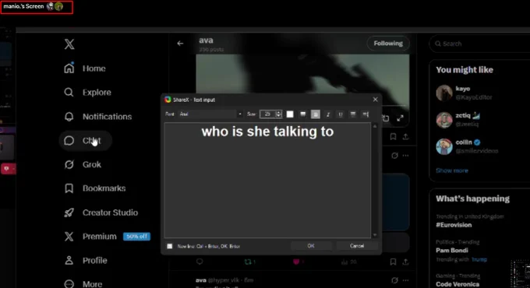The image size is (530, 288).
Task: Click Show more under You might like
Action: click(452, 170)
